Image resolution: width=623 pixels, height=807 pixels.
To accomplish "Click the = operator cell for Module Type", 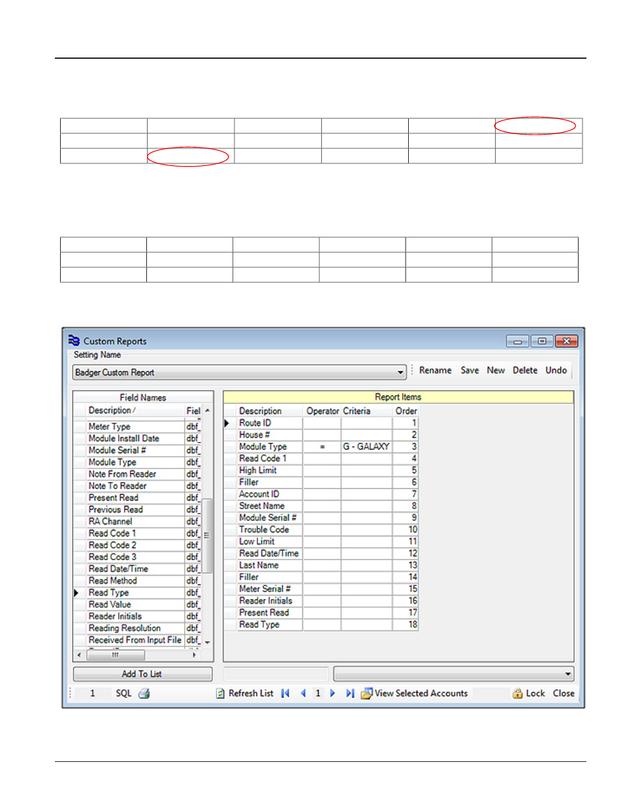I will tap(322, 446).
